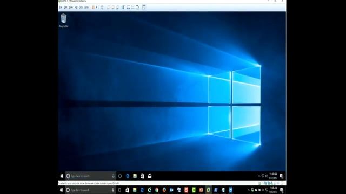Open Microsoft Store on the host taskbar
The image size is (346, 194).
tap(128, 190)
